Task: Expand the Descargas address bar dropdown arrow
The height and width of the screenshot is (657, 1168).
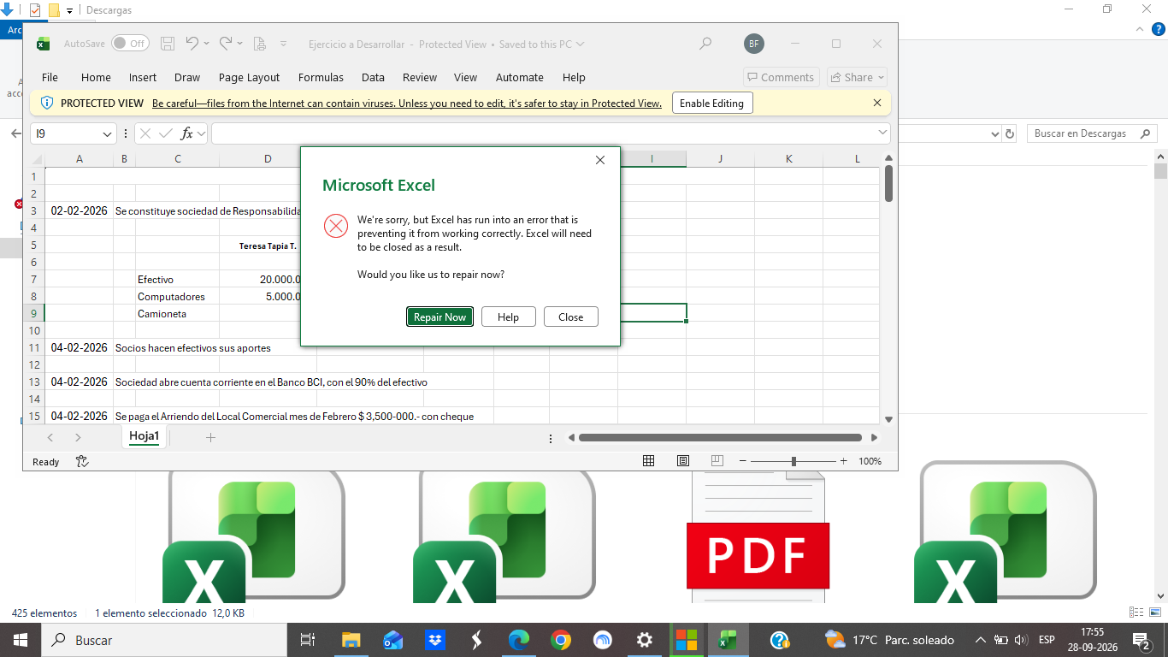Action: (994, 133)
